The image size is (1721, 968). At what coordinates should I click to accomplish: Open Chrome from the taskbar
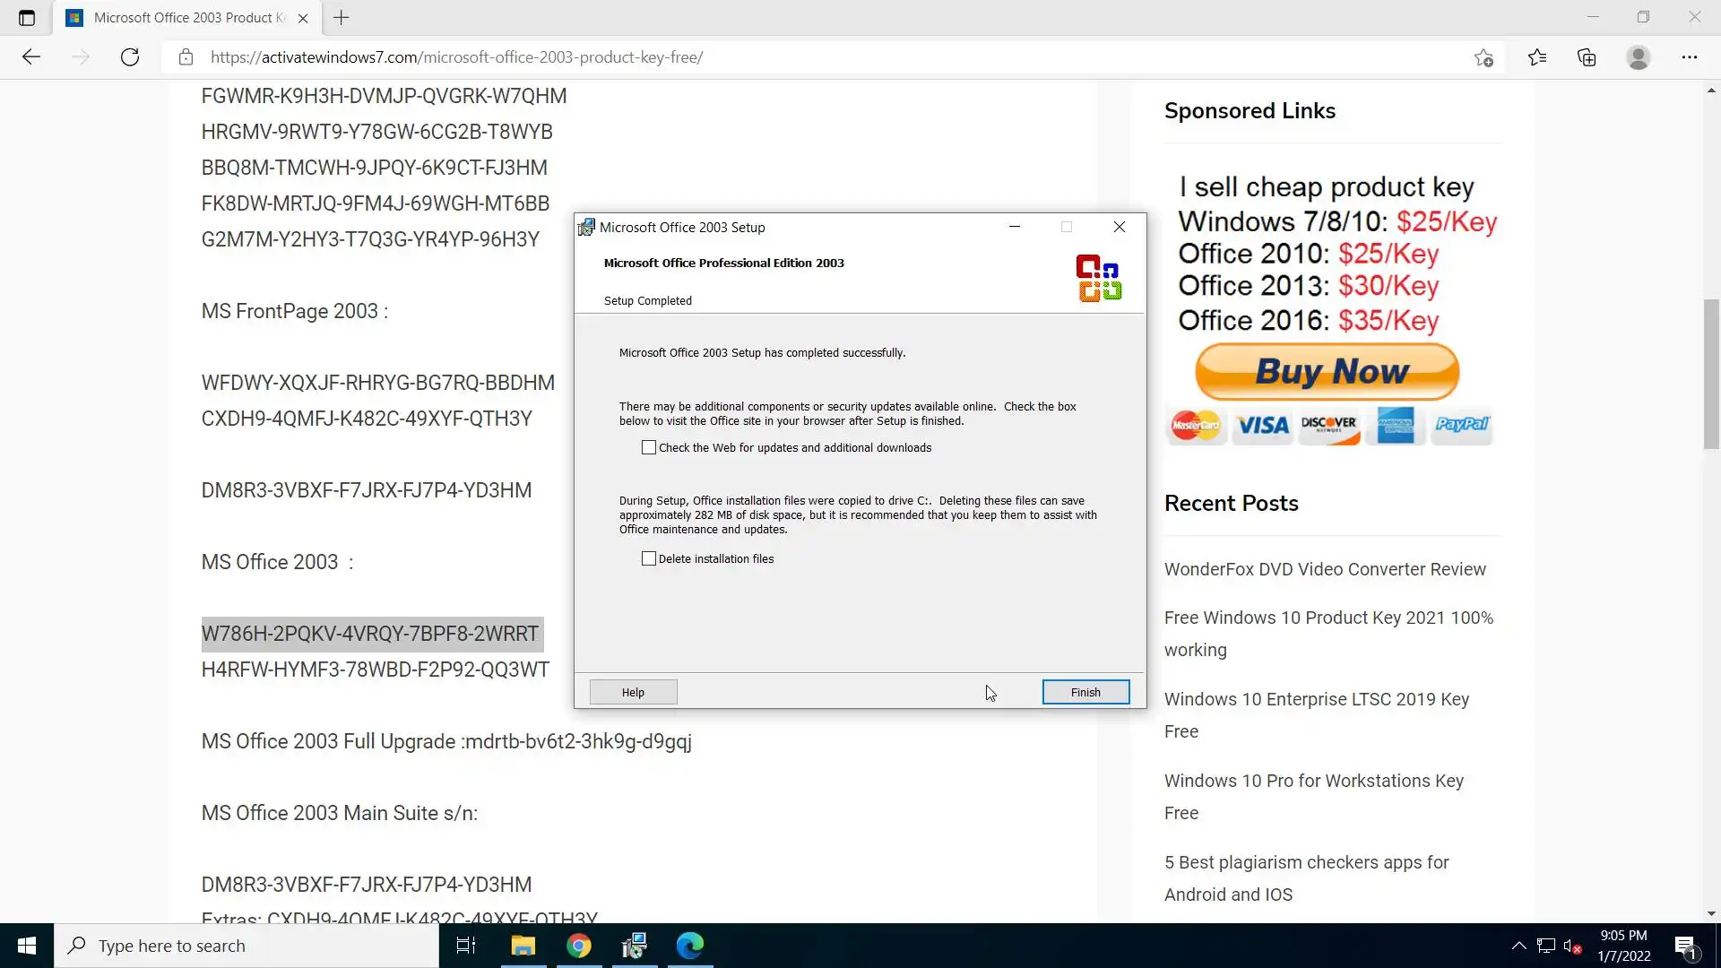point(579,946)
